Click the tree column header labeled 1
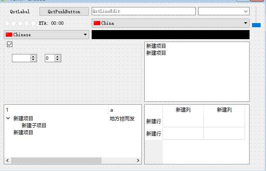Viewport: 266px width, 171px height. click(x=56, y=110)
